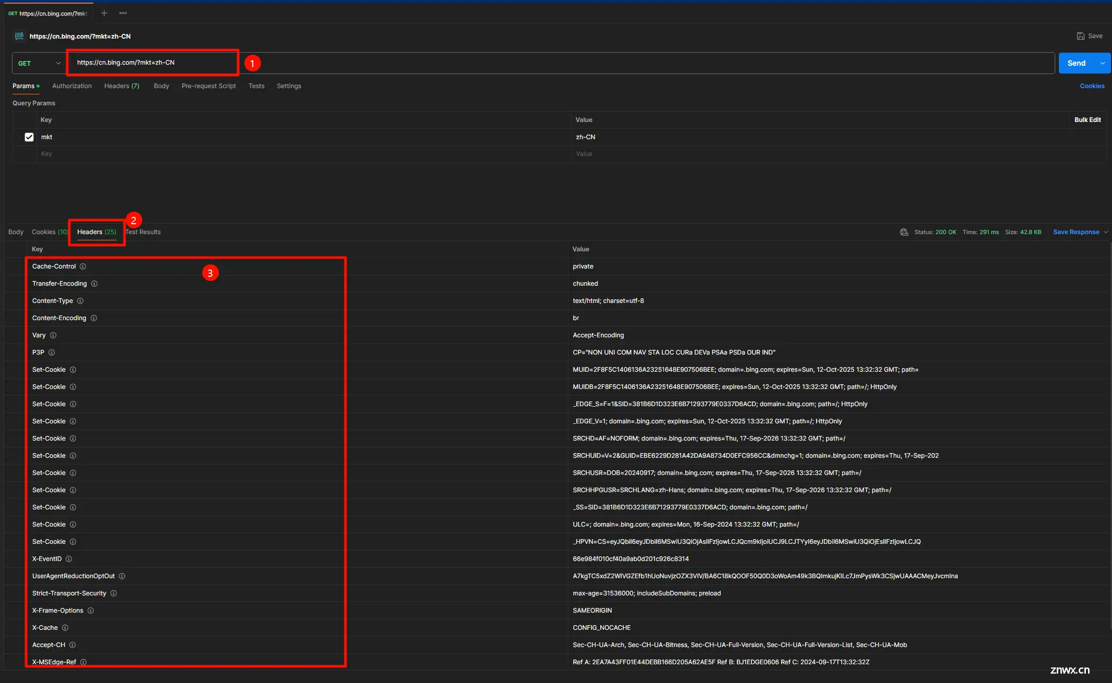Open the request Headers (7) tab
Viewport: 1112px width, 683px height.
click(121, 86)
